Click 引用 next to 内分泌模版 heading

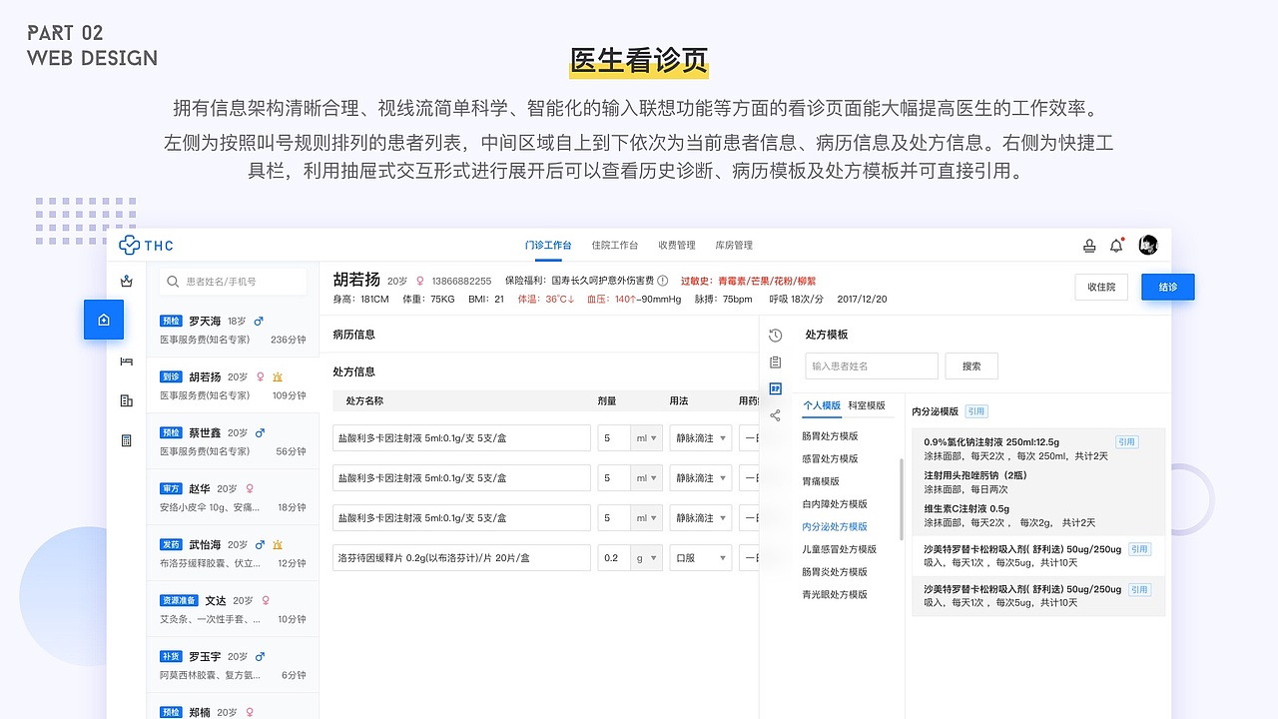tap(975, 411)
